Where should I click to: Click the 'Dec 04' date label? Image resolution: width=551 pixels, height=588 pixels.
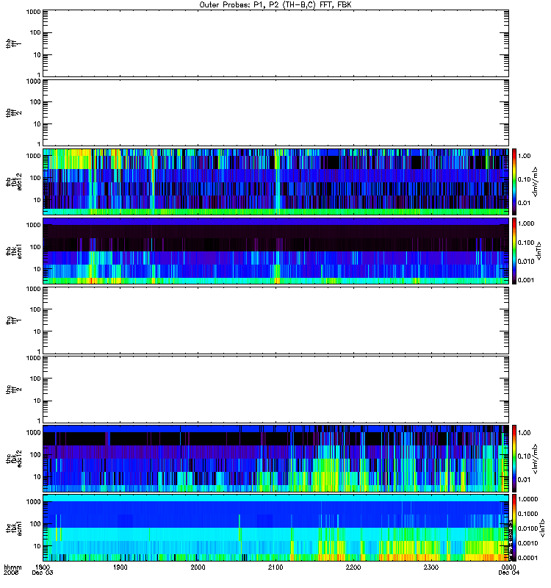508,573
